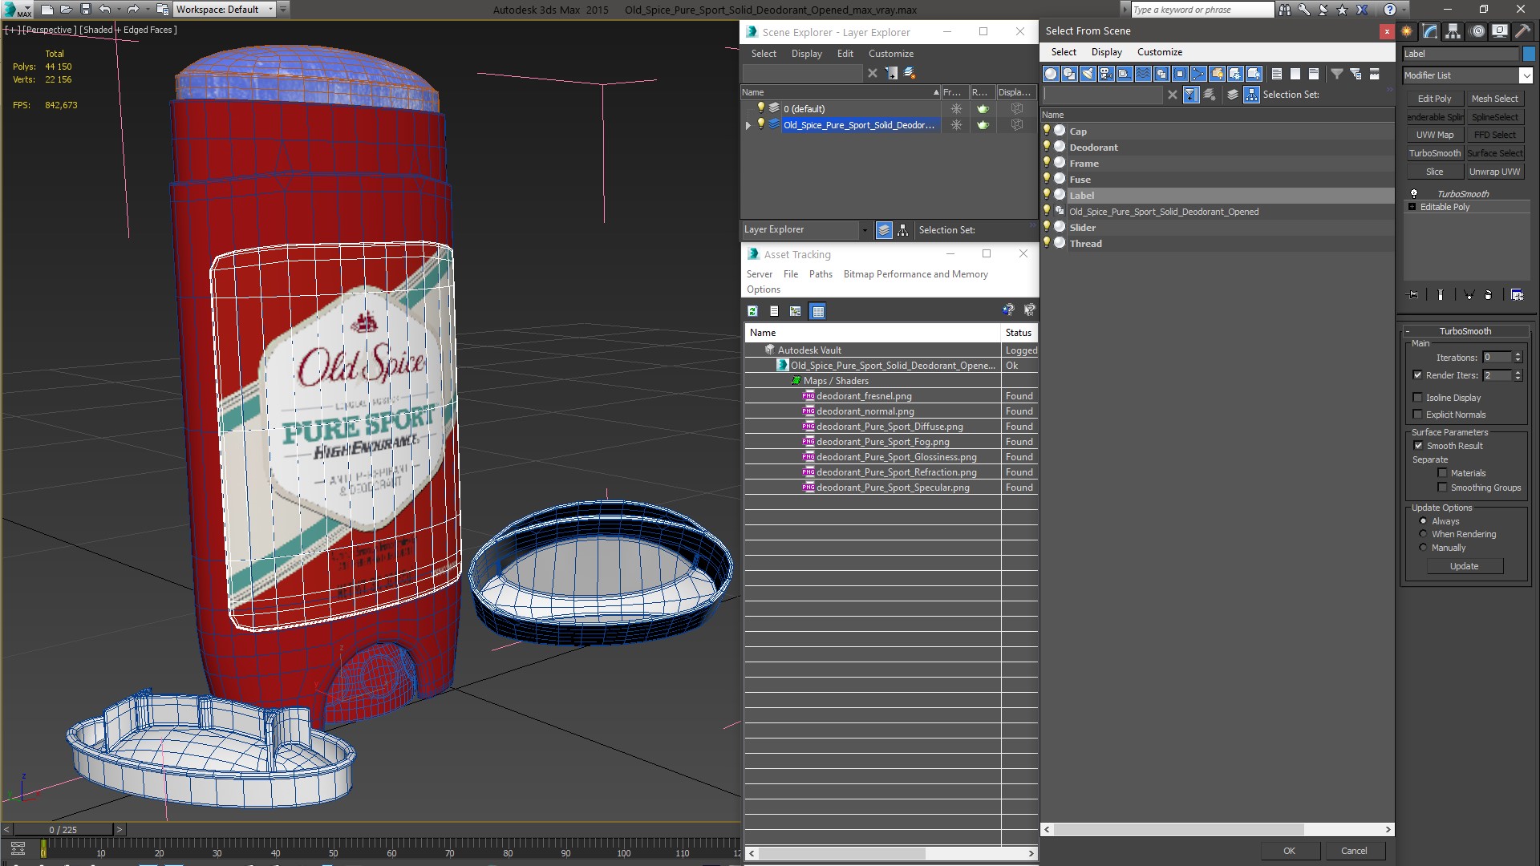Toggle Render Iters checkbox
The image size is (1540, 866).
point(1417,375)
